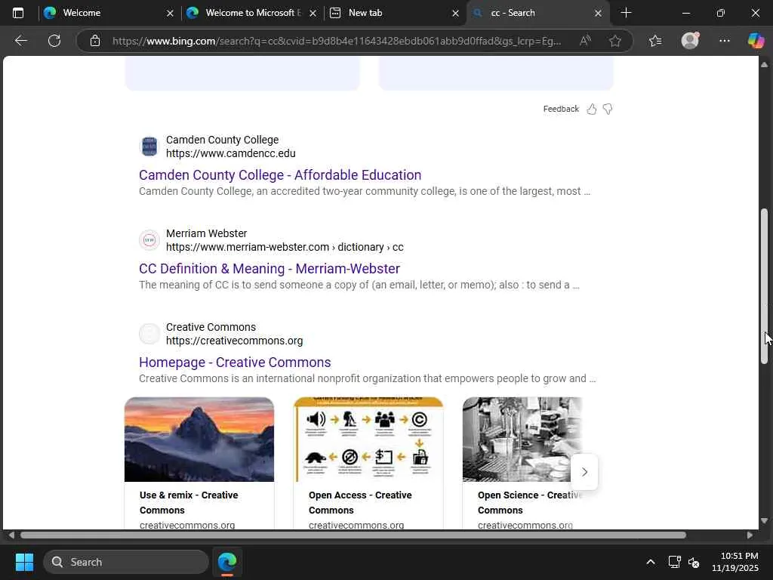This screenshot has width=773, height=580.
Task: Open Microsoft Edge from the taskbar
Action: pyautogui.click(x=227, y=562)
